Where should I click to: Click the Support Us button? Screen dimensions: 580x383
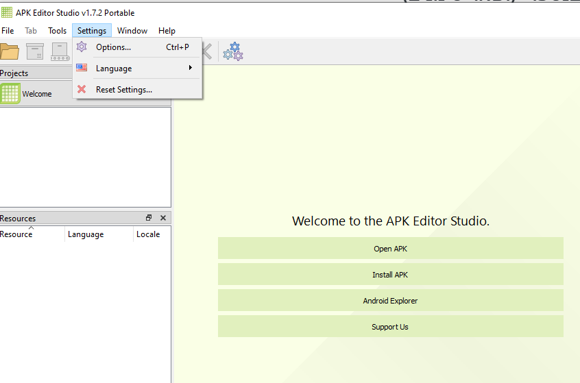tap(390, 327)
